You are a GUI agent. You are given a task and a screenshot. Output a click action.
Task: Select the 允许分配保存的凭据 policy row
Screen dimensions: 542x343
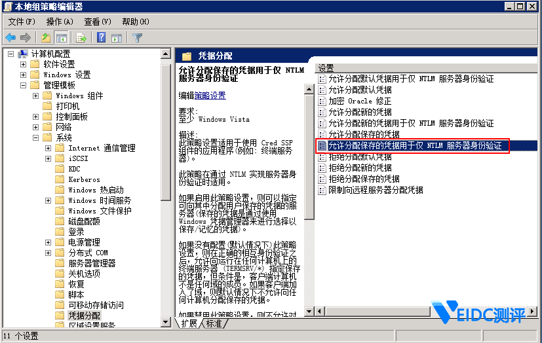pos(364,134)
